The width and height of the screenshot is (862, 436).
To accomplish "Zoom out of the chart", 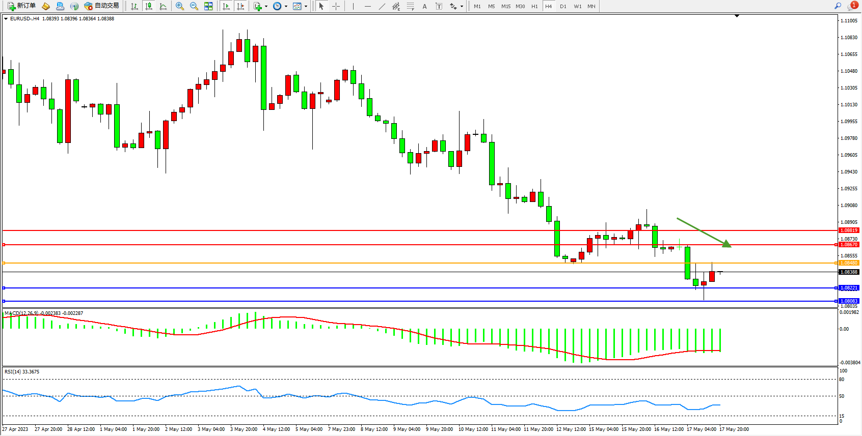I will pyautogui.click(x=194, y=6).
